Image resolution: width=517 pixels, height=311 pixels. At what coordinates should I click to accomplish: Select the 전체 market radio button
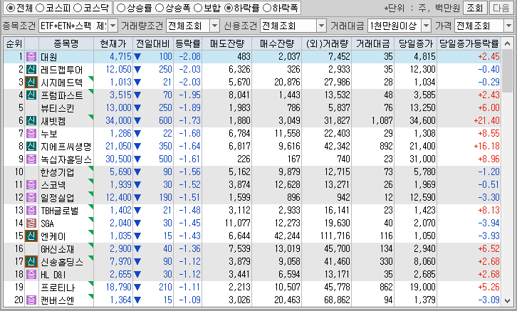click(11, 8)
